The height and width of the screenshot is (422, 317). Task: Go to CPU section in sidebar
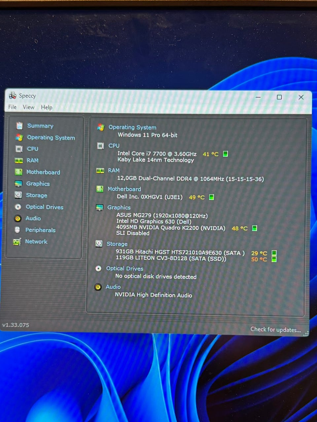[32, 149]
